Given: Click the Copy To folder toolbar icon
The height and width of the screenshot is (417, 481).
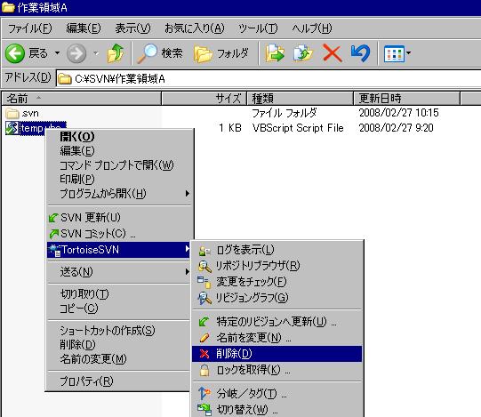Looking at the screenshot, I should 303,53.
